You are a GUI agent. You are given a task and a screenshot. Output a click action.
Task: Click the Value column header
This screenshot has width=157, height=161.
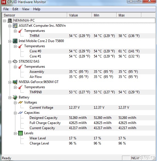click(x=79, y=15)
